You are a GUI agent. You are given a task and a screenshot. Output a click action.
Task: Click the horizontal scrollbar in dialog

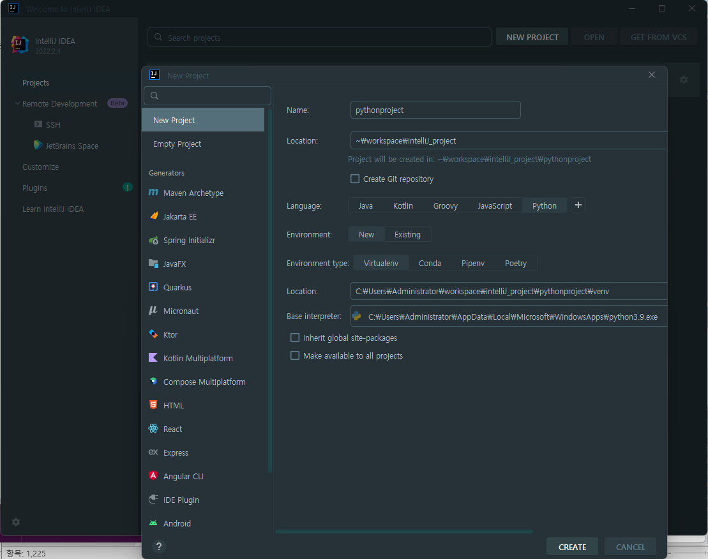click(404, 532)
